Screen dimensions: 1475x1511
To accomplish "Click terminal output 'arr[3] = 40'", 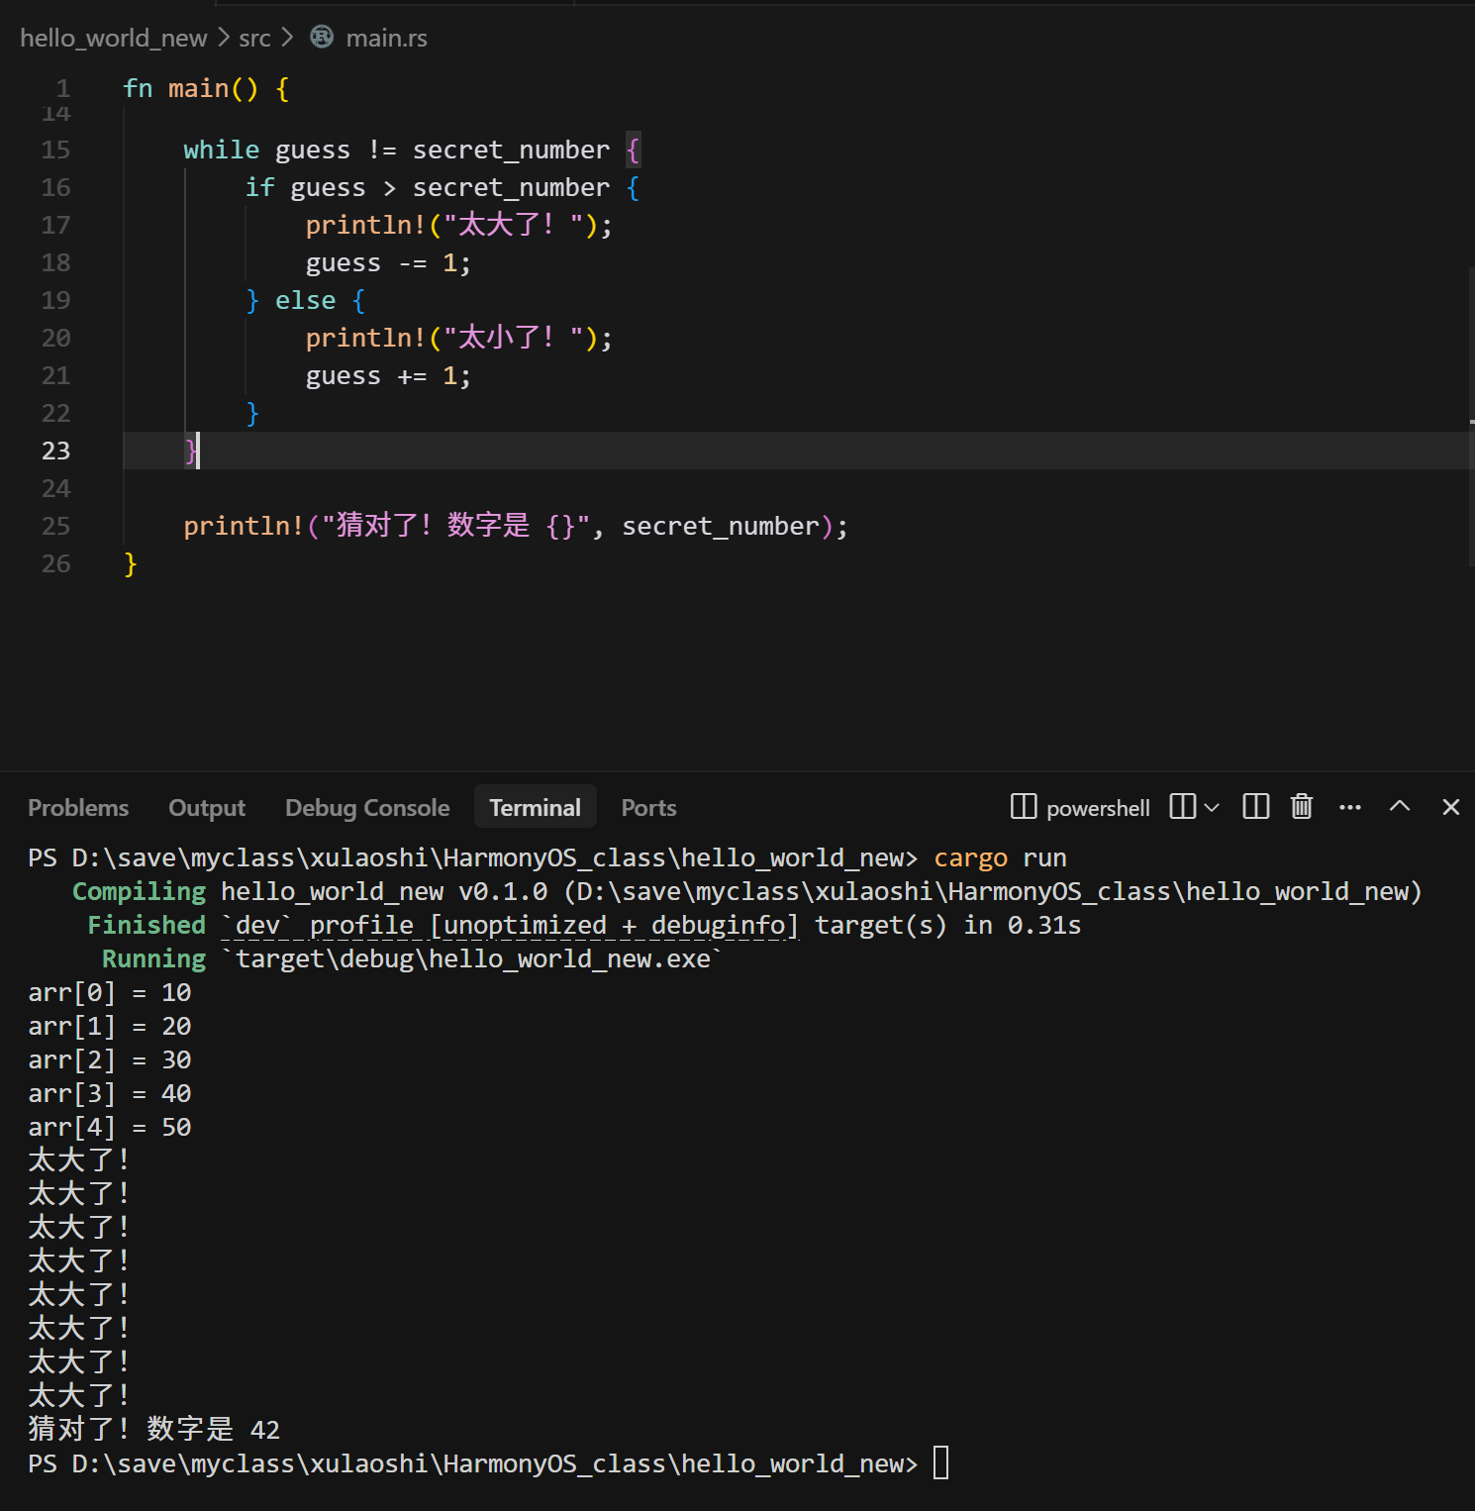I will pyautogui.click(x=110, y=1093).
